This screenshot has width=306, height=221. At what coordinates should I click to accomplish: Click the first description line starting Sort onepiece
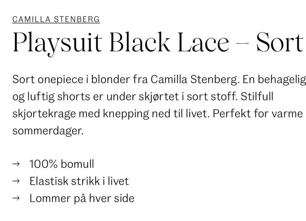click(x=159, y=80)
